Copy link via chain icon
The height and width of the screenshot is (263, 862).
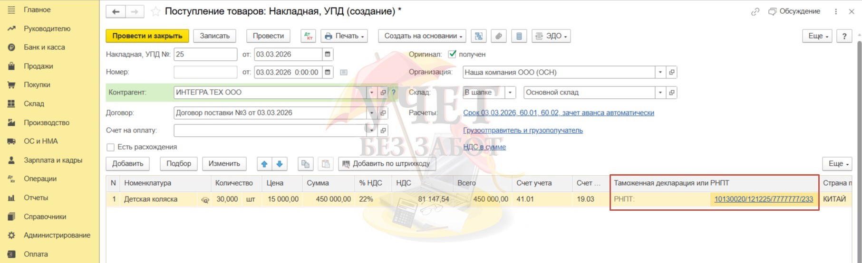[x=755, y=12]
